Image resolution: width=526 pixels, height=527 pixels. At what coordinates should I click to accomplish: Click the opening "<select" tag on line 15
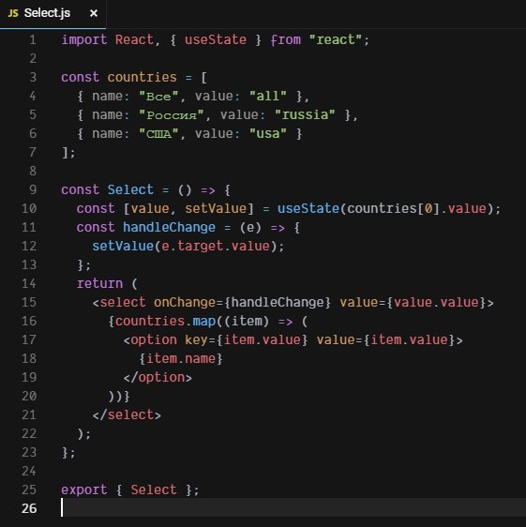(119, 303)
